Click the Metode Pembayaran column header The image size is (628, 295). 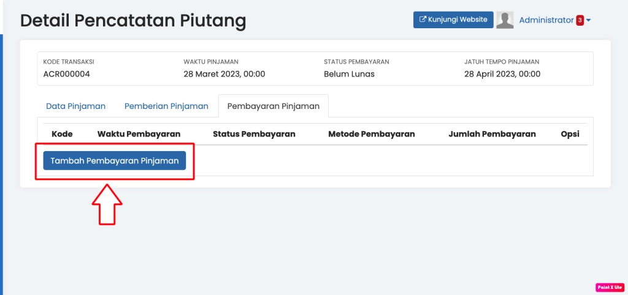pos(371,134)
